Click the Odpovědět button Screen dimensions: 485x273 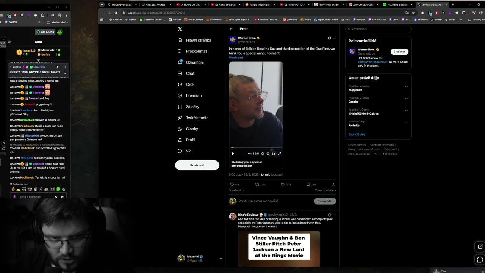(325, 201)
